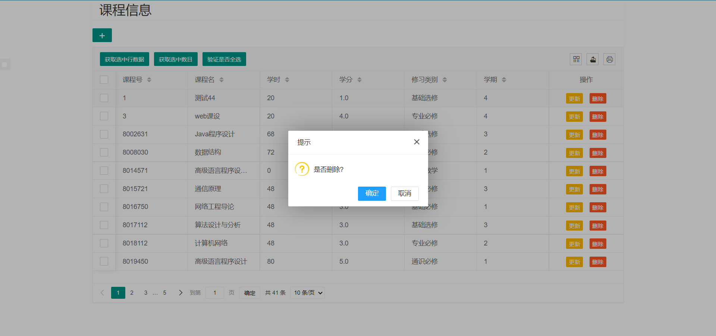Sort by 学期 column arrows
The height and width of the screenshot is (336, 716).
tap(504, 80)
